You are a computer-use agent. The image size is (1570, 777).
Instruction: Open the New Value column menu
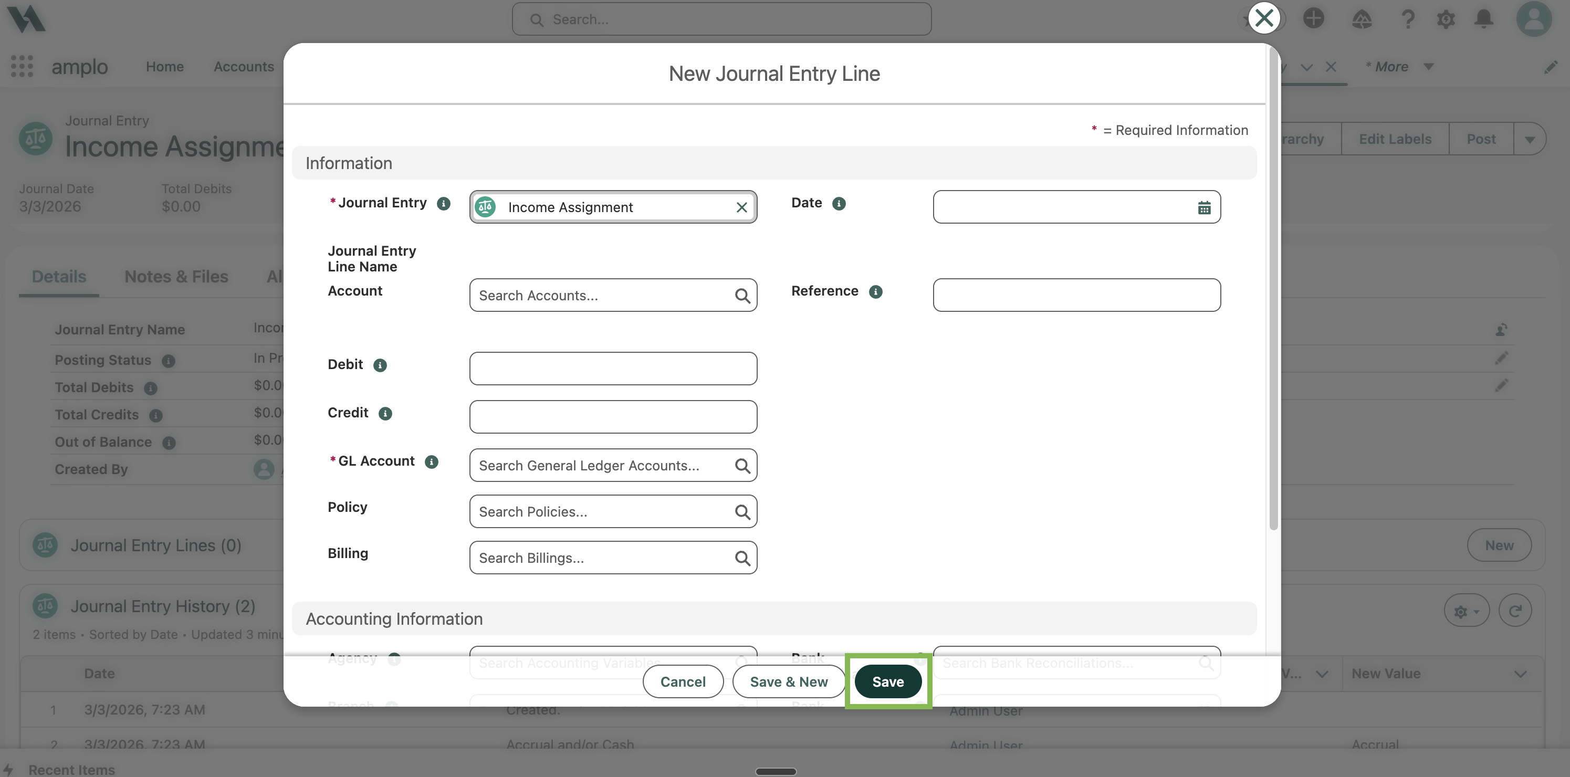(1520, 674)
